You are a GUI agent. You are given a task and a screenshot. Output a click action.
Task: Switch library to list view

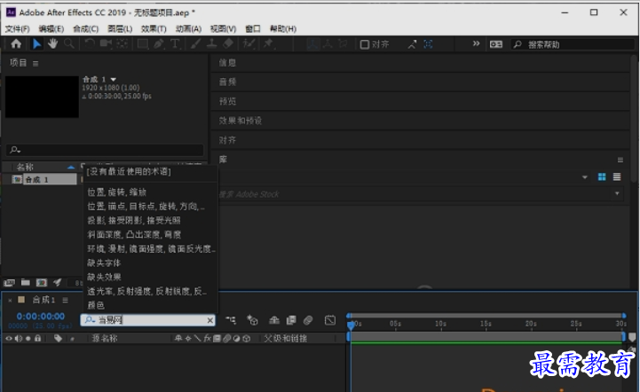coord(617,176)
